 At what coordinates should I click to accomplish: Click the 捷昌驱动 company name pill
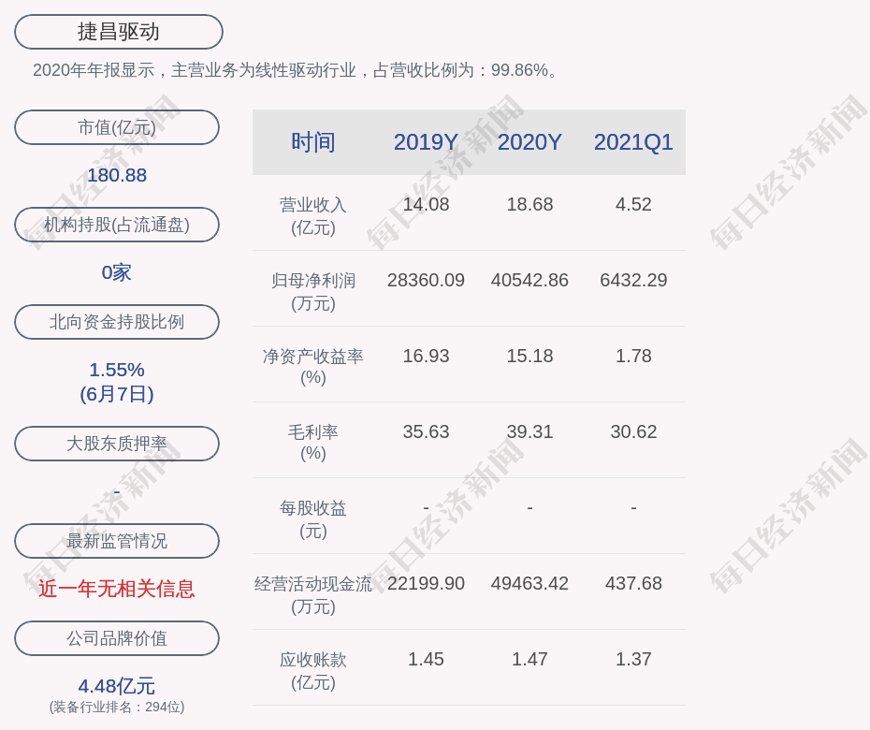pos(119,32)
